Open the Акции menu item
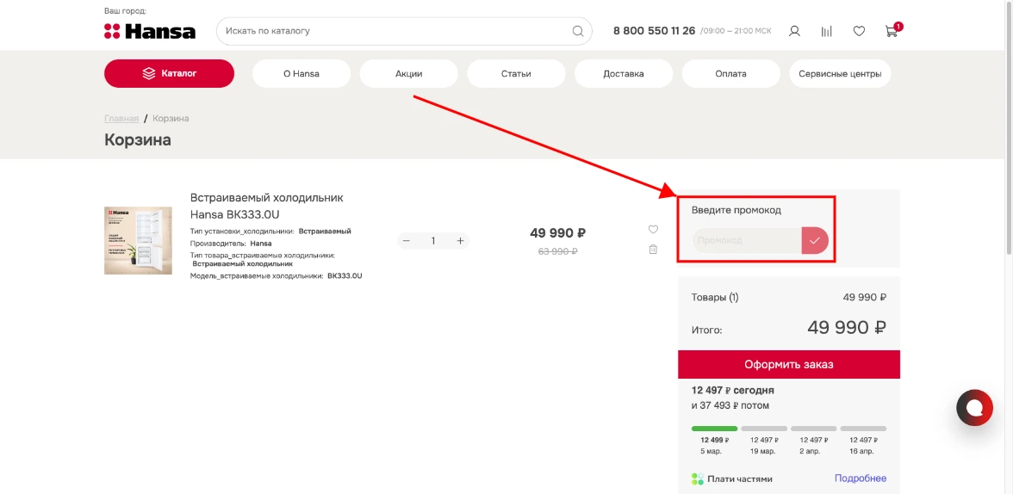This screenshot has width=1013, height=494. pos(409,74)
